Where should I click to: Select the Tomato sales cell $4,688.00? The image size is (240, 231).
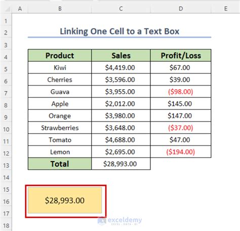point(121,140)
